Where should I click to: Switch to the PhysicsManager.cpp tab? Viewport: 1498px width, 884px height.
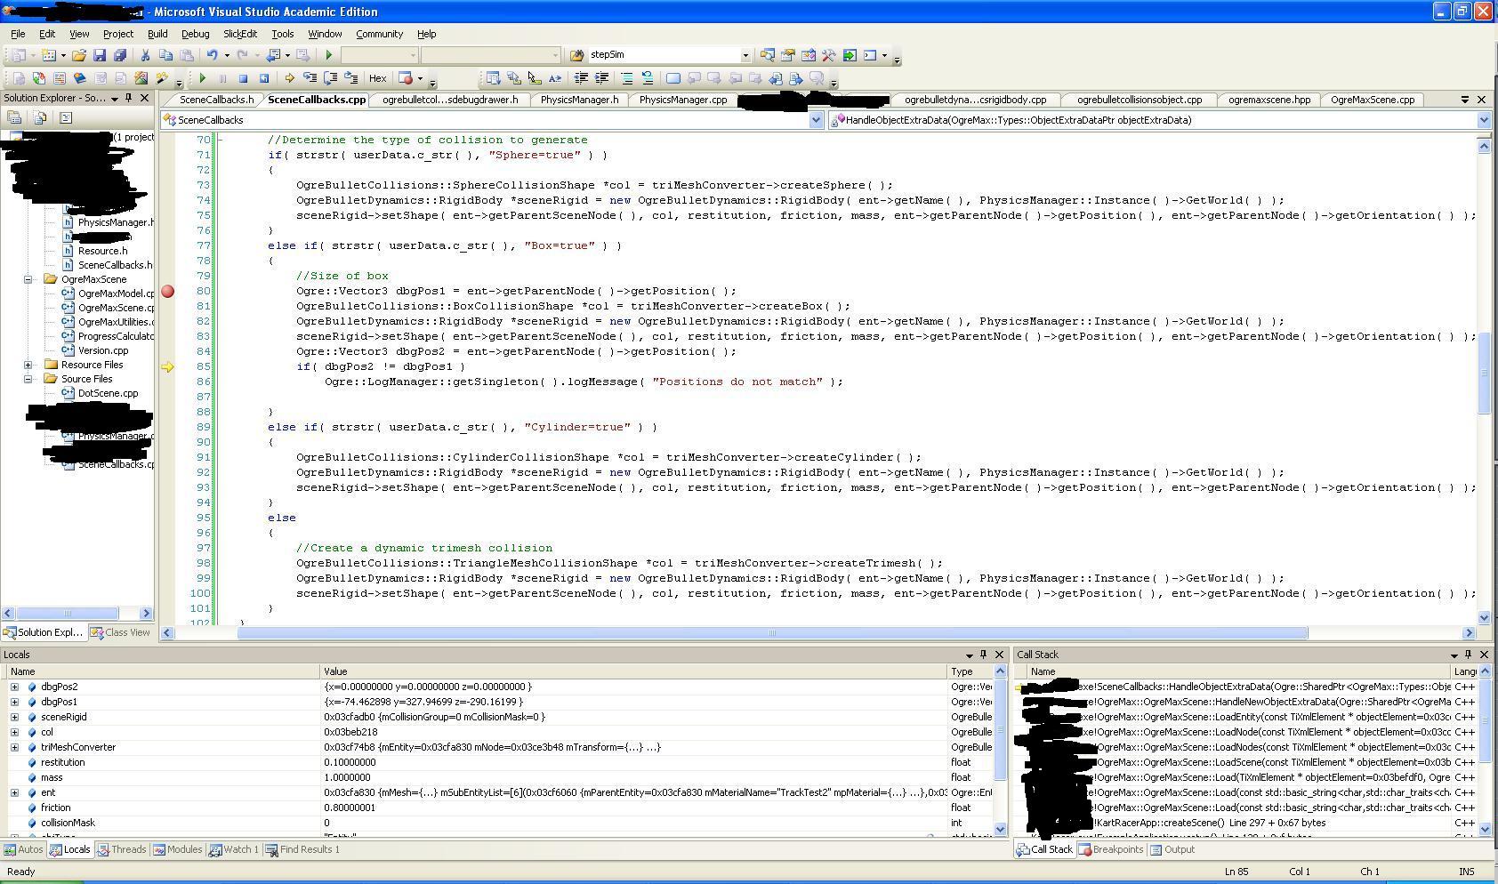coord(682,100)
